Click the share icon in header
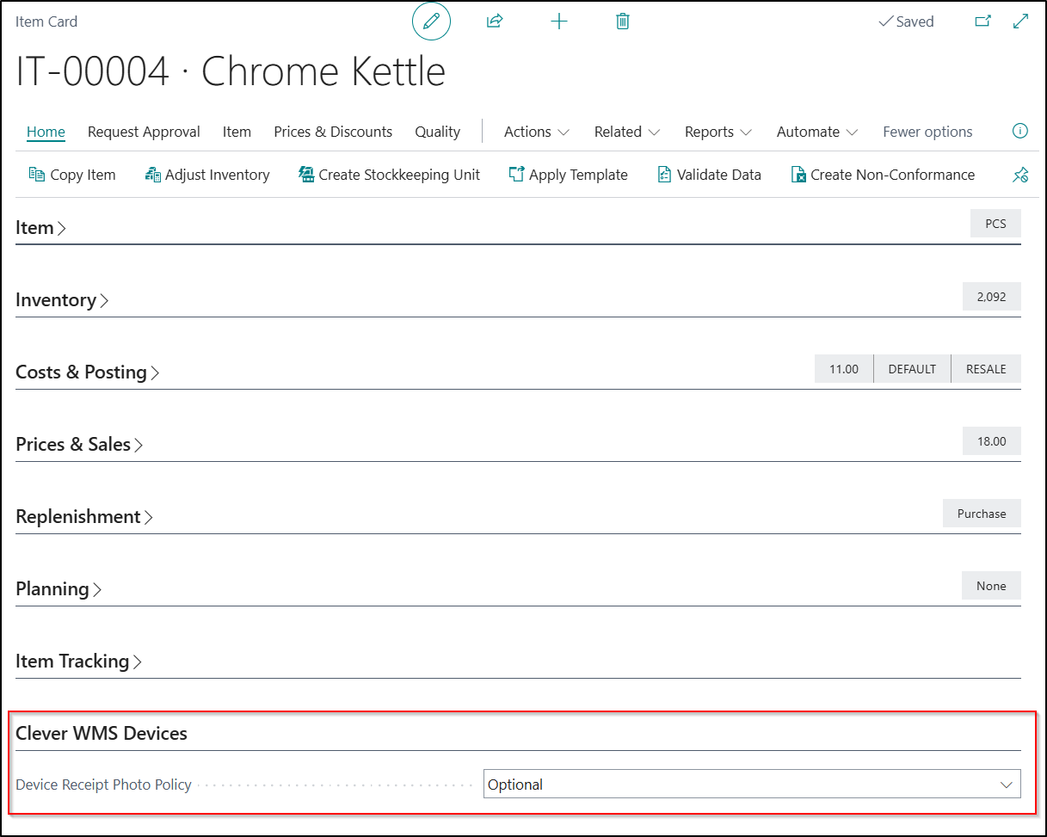1047x837 pixels. pos(495,22)
